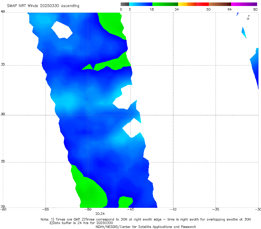Screen dimensions: 261x229
Task: Click the small green patch near 20N, 45W
Action: pyautogui.click(x=125, y=202)
